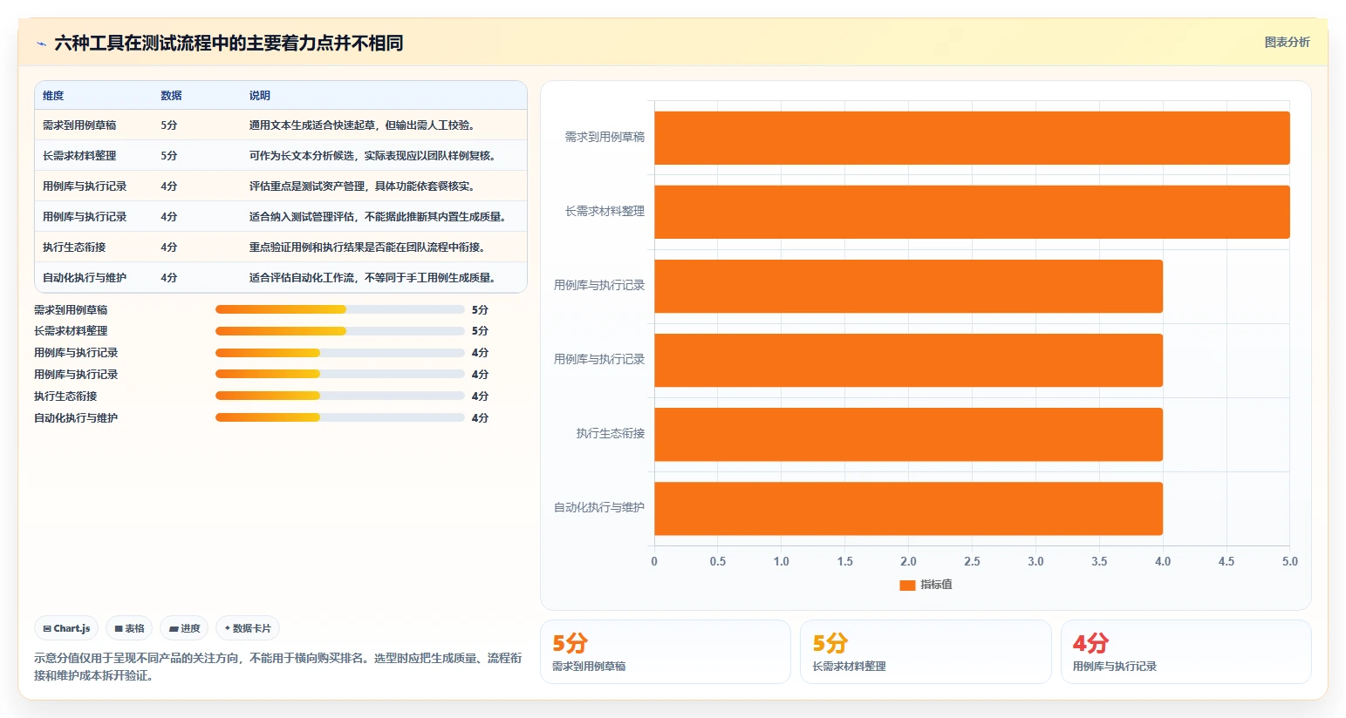The height and width of the screenshot is (718, 1346).
Task: Click the cell 重点验证用例和执行结果是否能在团队流程中衔接。
Action: 369,247
